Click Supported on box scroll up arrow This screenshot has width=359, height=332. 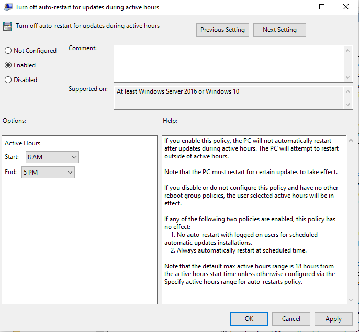[x=348, y=91]
